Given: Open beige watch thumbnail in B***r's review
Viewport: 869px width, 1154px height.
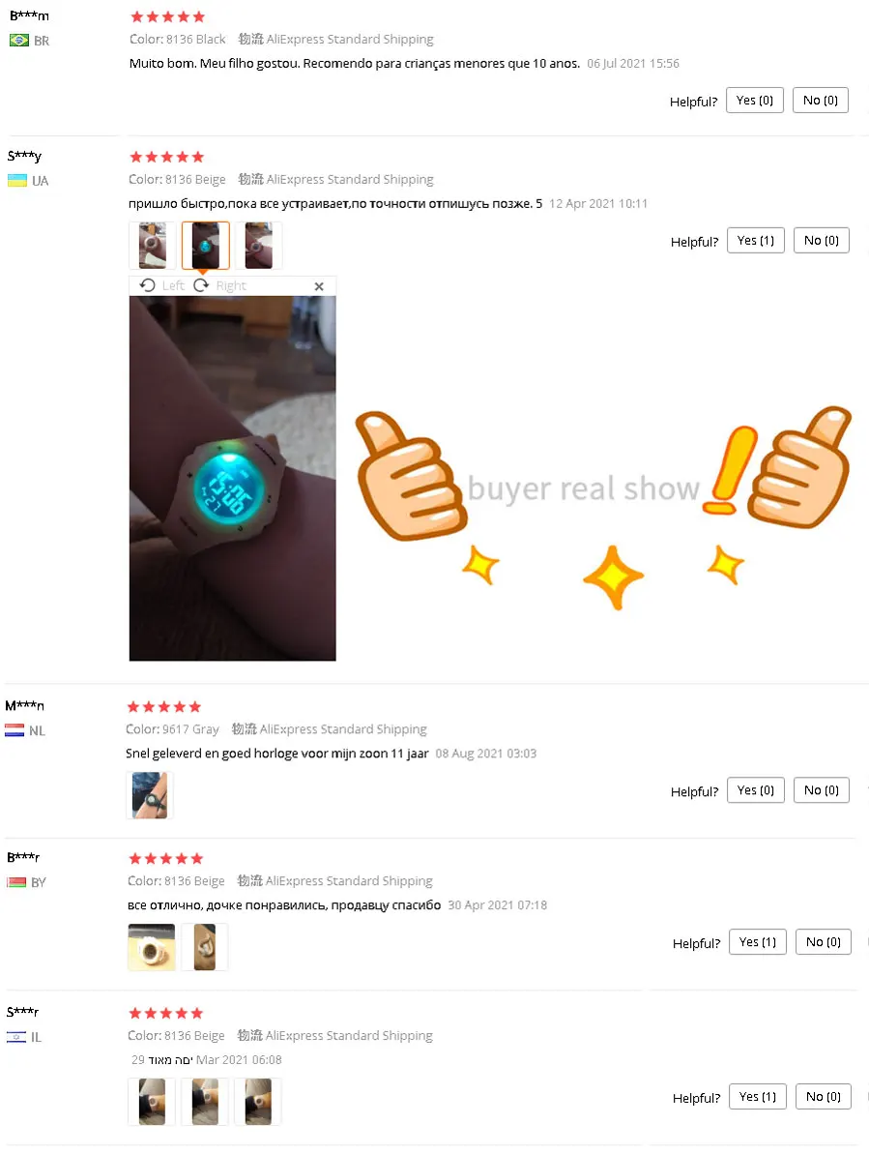Looking at the screenshot, I should [x=152, y=947].
